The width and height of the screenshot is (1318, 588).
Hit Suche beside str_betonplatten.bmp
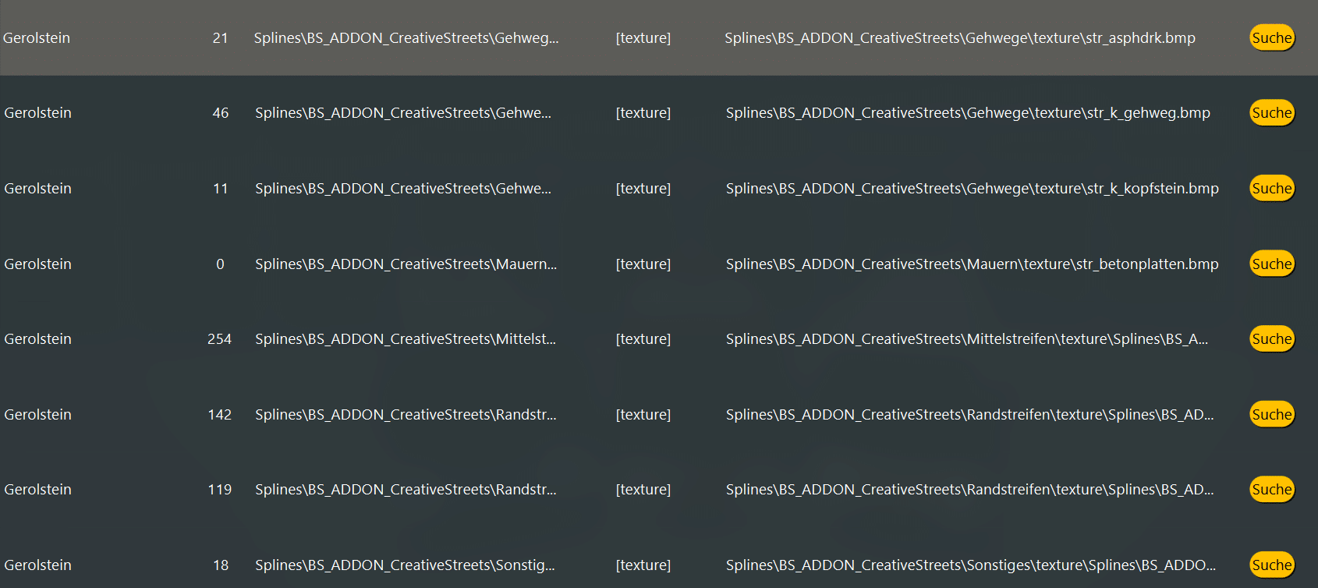pyautogui.click(x=1271, y=264)
